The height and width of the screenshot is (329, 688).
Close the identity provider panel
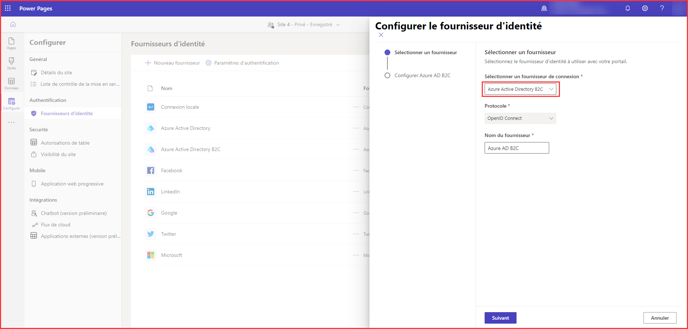(381, 35)
